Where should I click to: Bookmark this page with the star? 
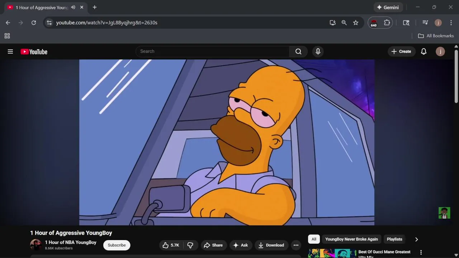[356, 23]
